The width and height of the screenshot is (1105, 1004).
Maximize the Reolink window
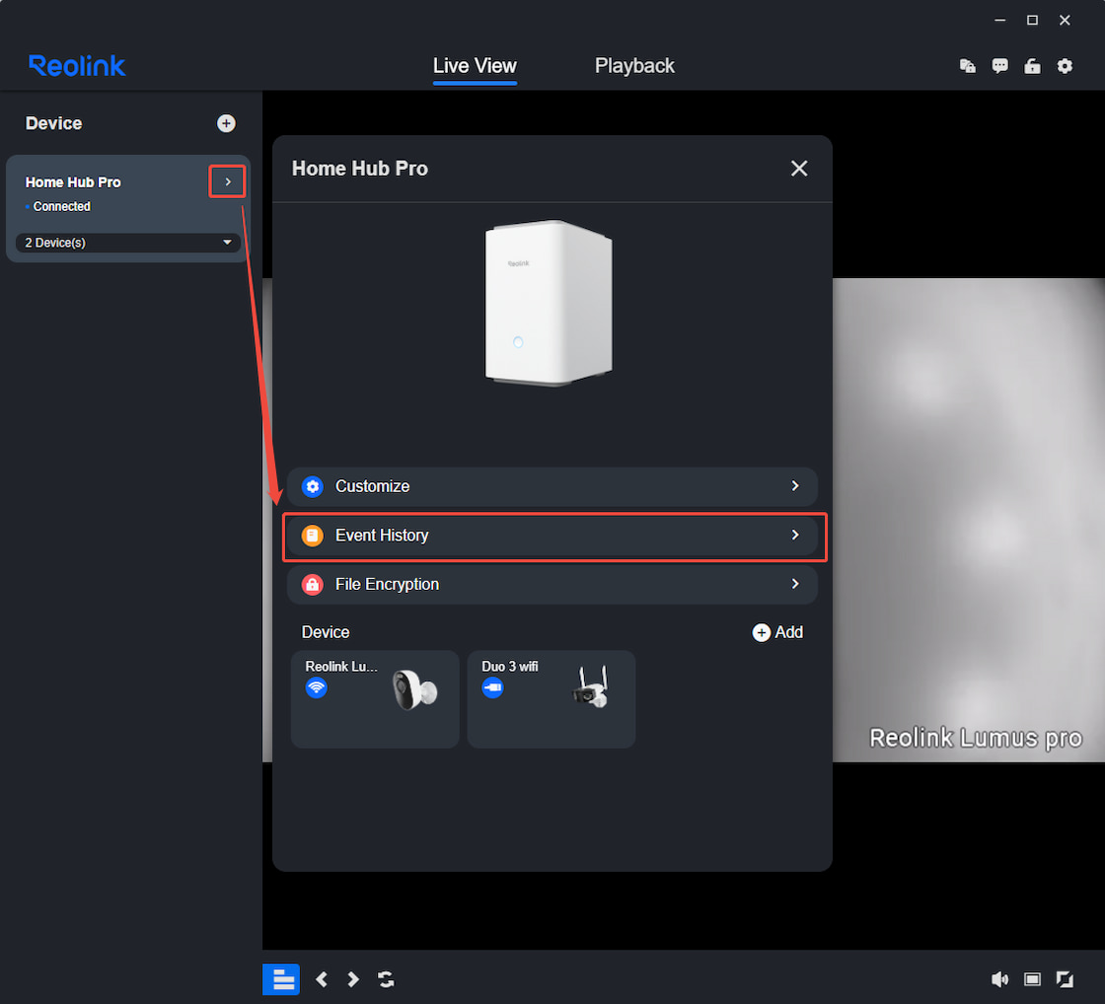click(1032, 21)
